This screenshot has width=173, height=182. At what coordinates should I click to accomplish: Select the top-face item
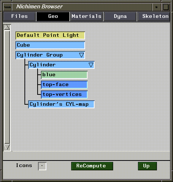click(x=64, y=85)
